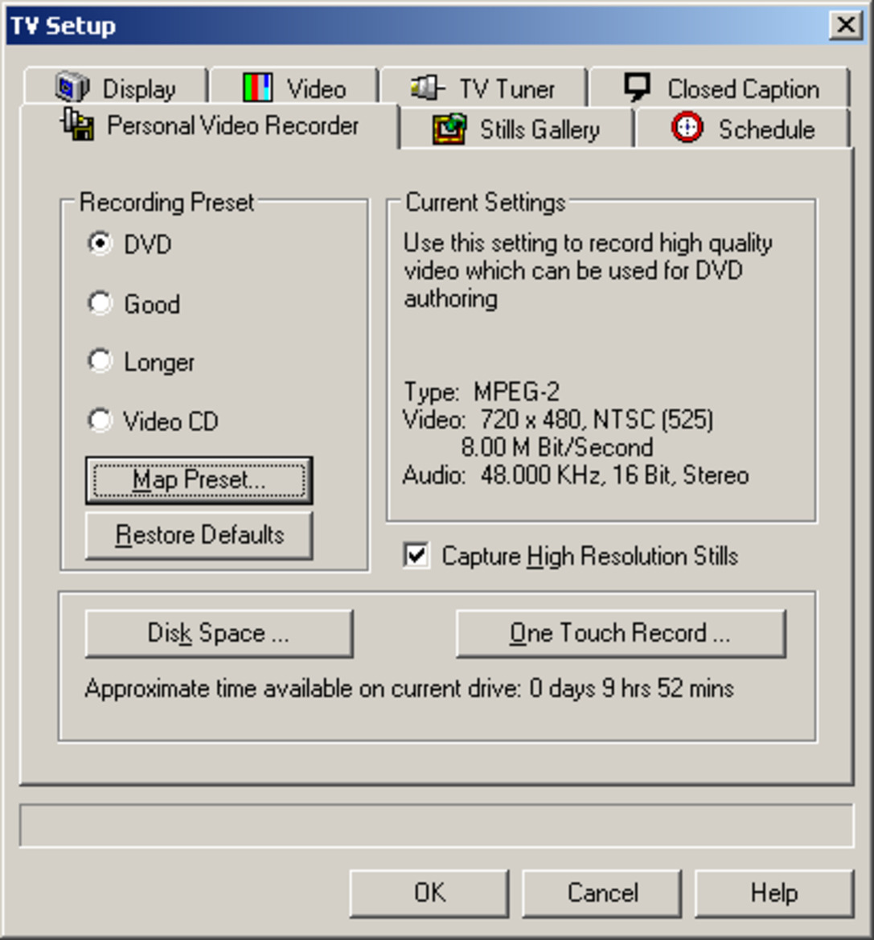Click the Cancel button
Viewport: 874px width, 940px height.
[x=602, y=893]
